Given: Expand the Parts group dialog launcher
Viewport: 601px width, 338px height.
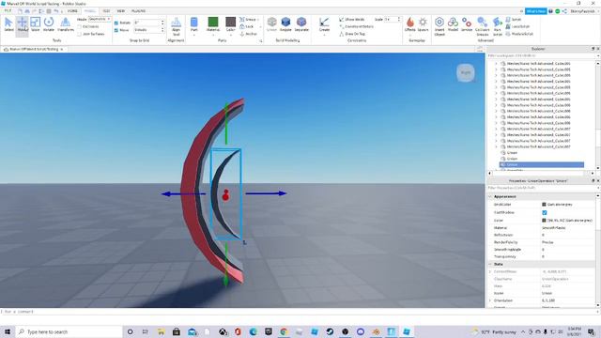Looking at the screenshot, I should [261, 40].
